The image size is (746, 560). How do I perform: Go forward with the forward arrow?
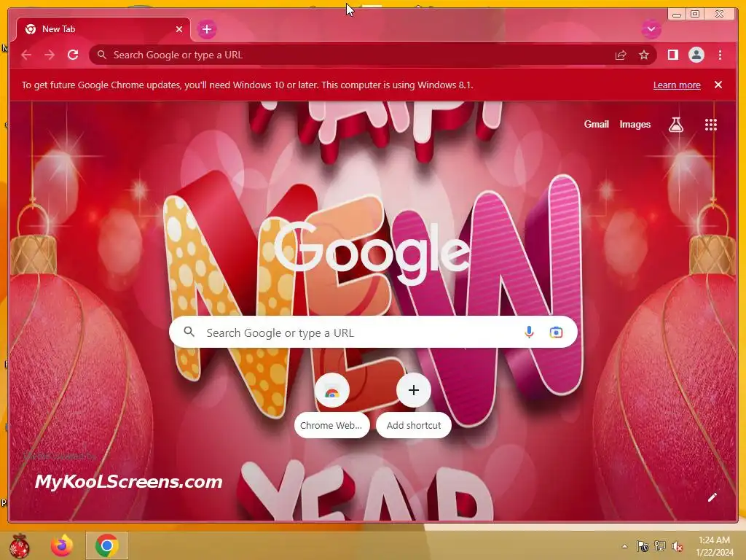click(50, 55)
